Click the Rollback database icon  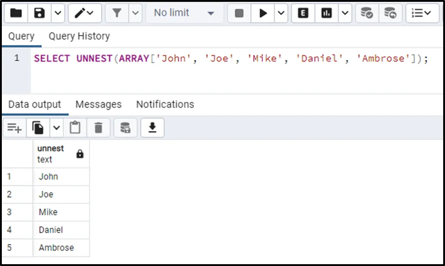(x=390, y=13)
